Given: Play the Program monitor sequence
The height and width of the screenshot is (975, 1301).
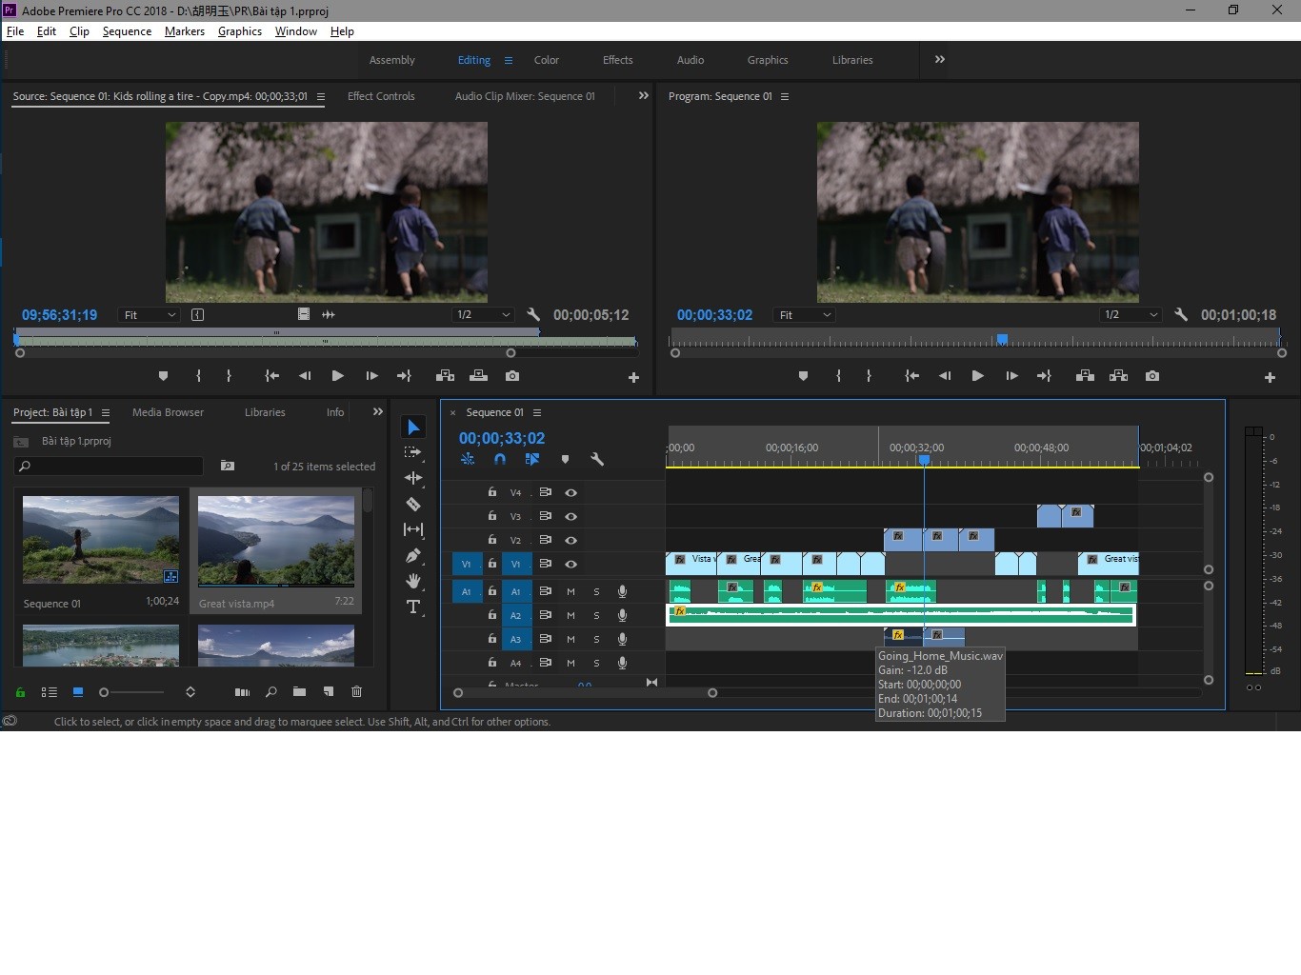Looking at the screenshot, I should tap(977, 376).
